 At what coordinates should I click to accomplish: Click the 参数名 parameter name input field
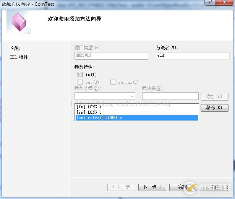(170, 96)
